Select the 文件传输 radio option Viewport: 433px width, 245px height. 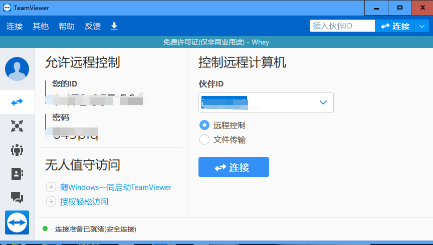click(204, 139)
